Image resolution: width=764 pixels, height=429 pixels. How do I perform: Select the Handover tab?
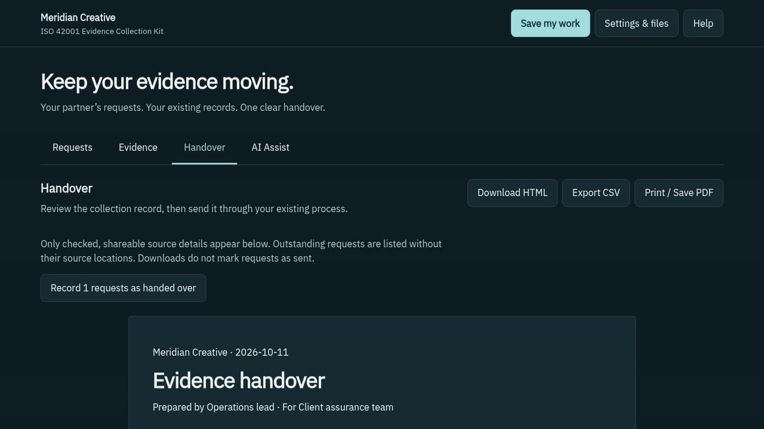click(x=205, y=147)
